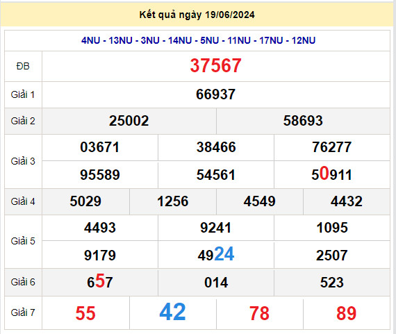396x334 pixels.
Task: Select the Giải 4 number 4432
Action: pyautogui.click(x=347, y=201)
